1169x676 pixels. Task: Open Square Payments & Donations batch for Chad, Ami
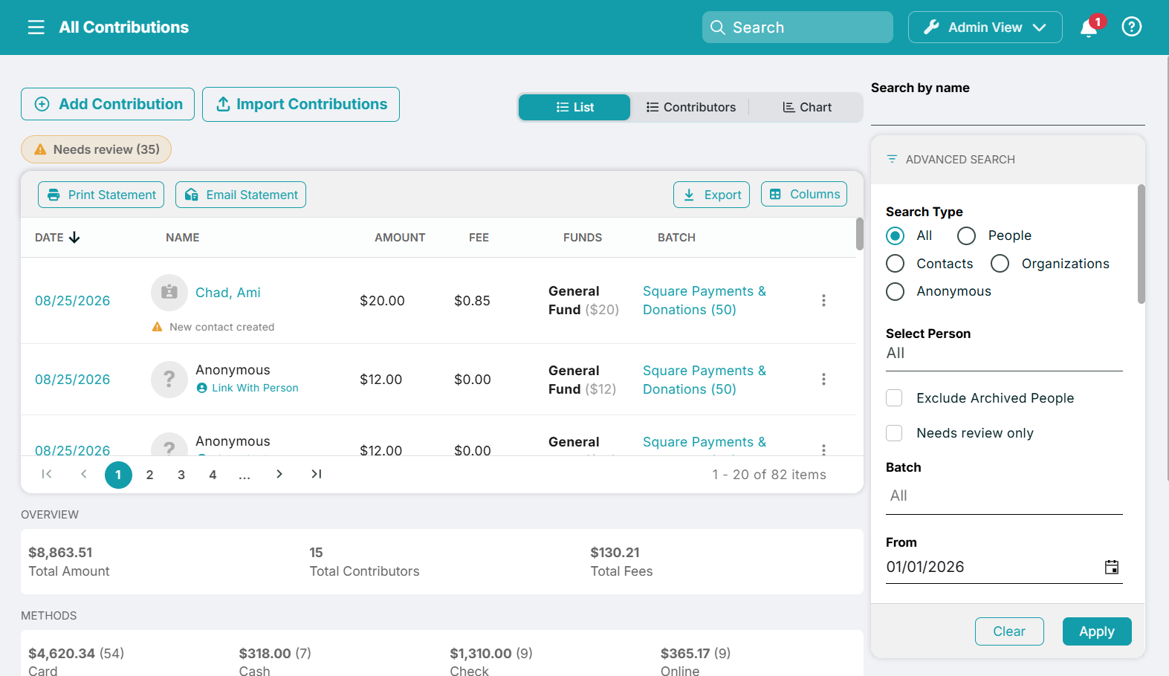(705, 300)
